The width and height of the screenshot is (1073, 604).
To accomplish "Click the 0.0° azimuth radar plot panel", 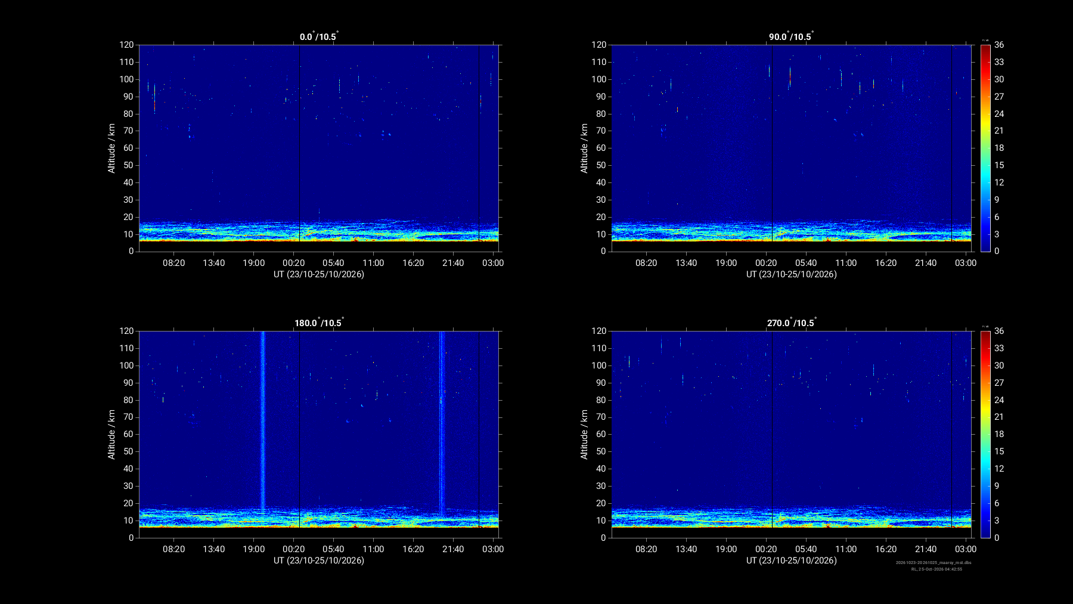I will [x=319, y=148].
